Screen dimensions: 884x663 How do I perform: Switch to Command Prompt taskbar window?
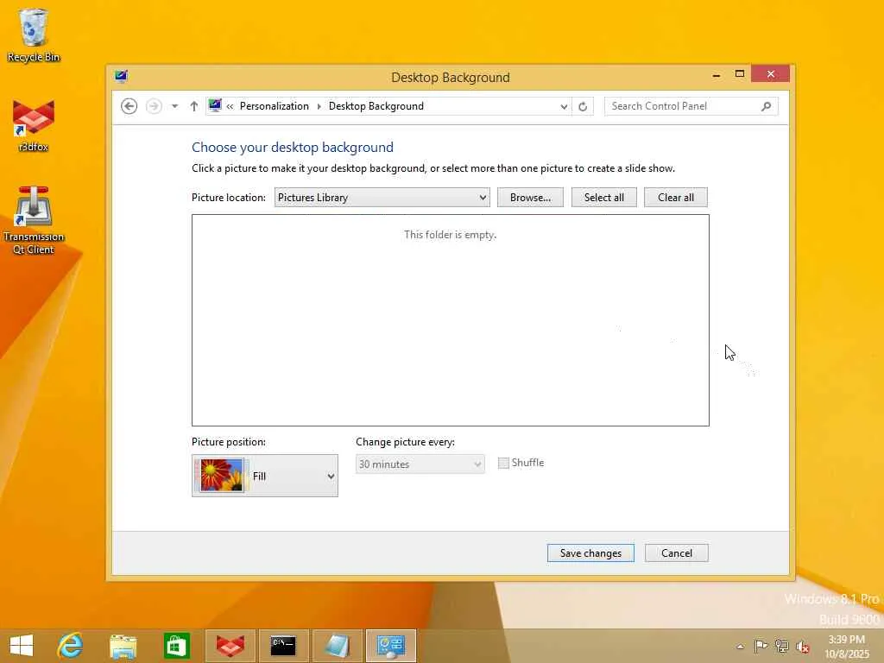click(x=283, y=646)
